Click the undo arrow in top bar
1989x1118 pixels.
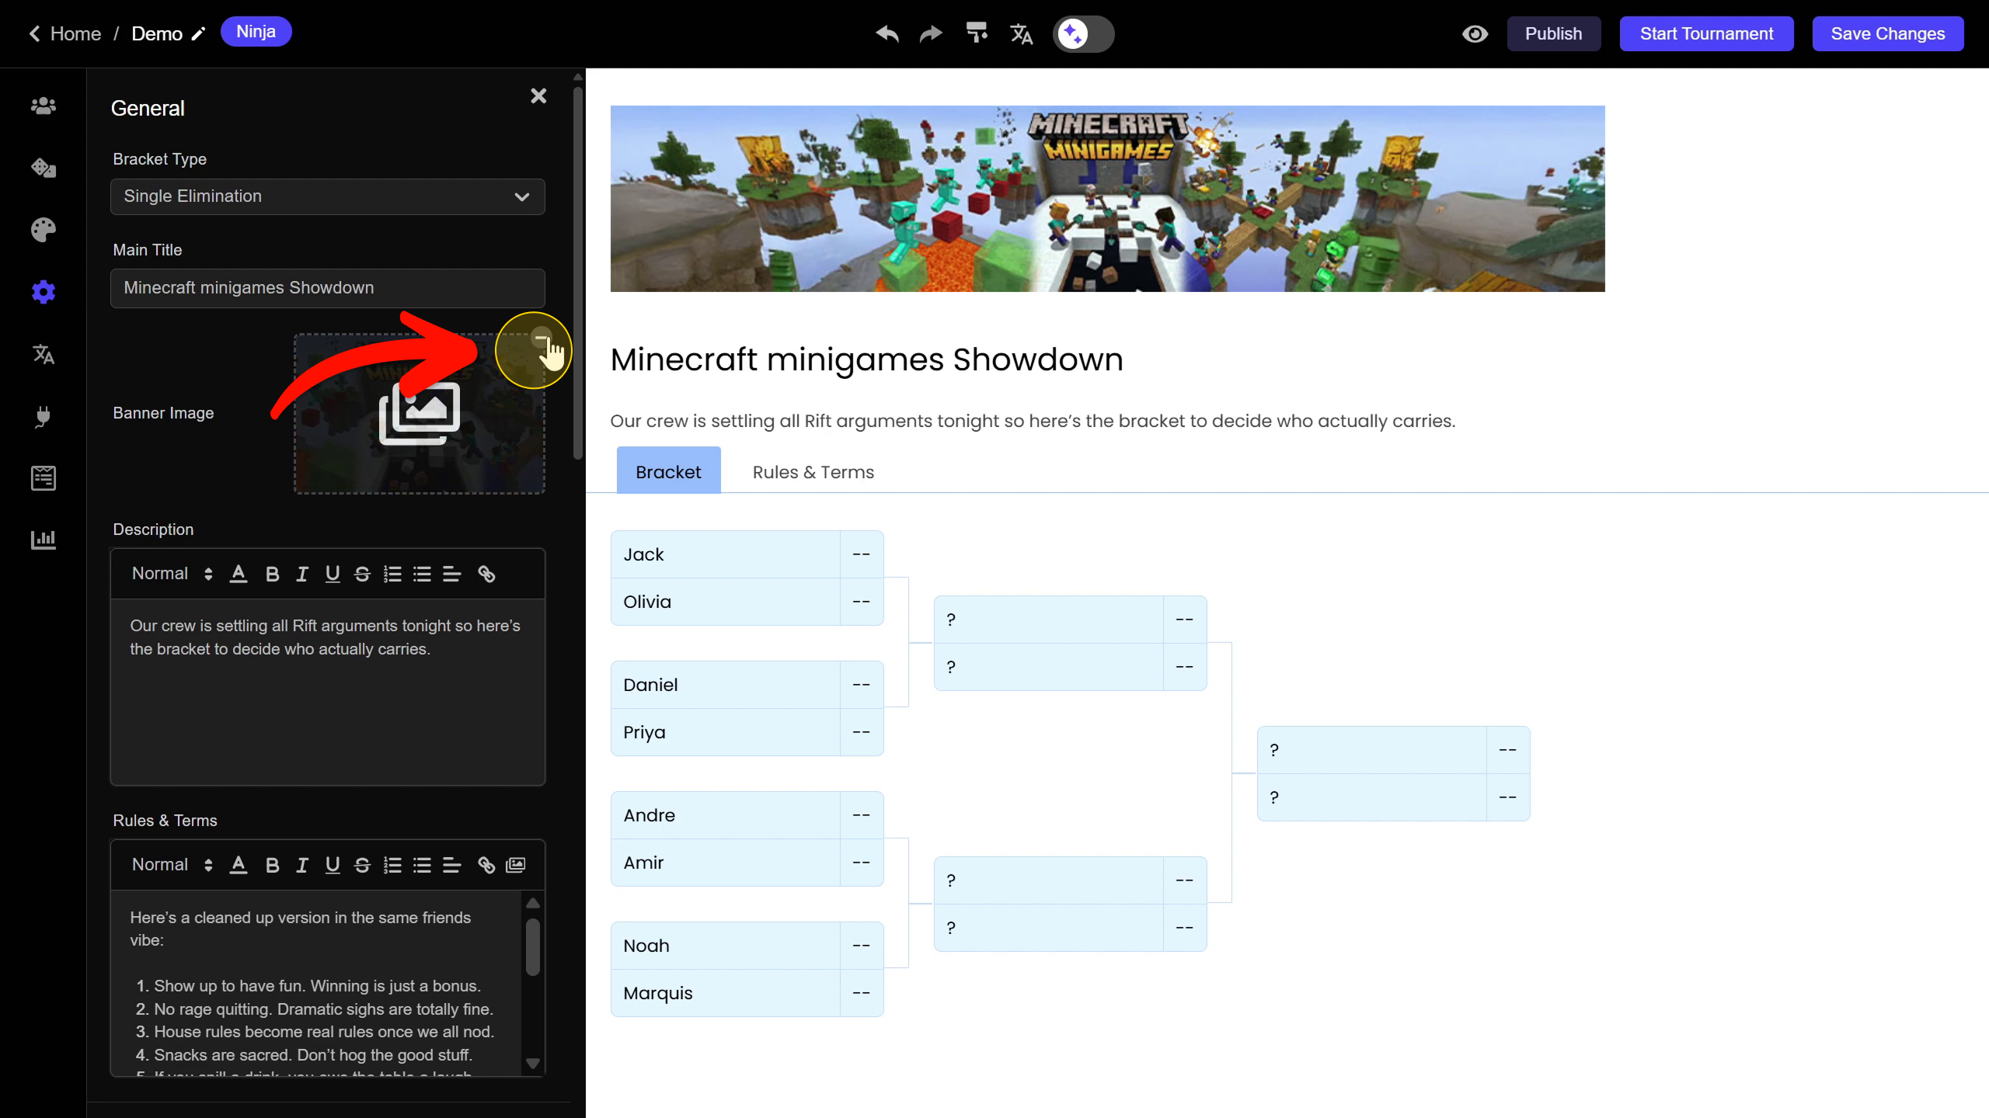pyautogui.click(x=887, y=33)
